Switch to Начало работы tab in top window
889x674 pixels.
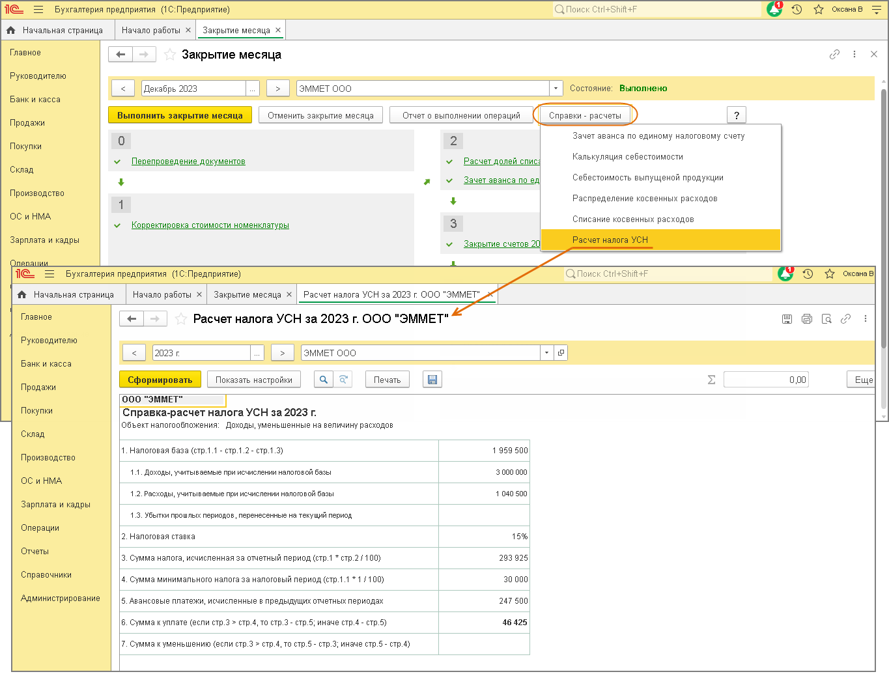click(151, 31)
